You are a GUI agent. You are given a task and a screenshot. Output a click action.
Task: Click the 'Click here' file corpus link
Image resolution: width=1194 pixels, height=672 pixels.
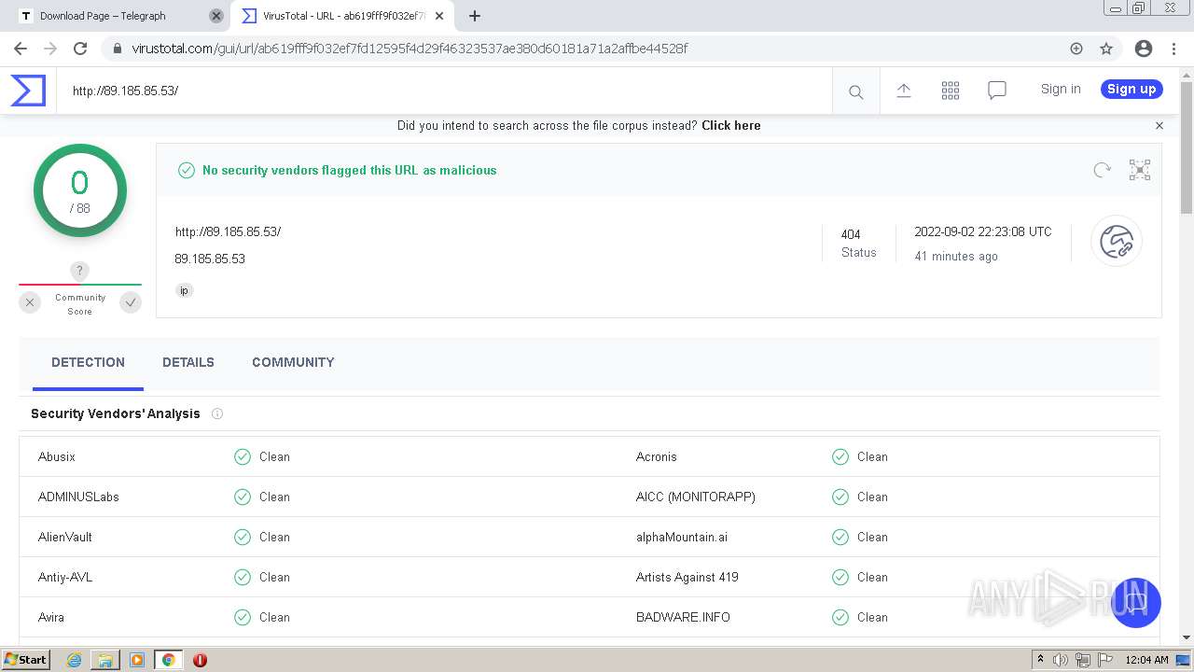pyautogui.click(x=731, y=125)
